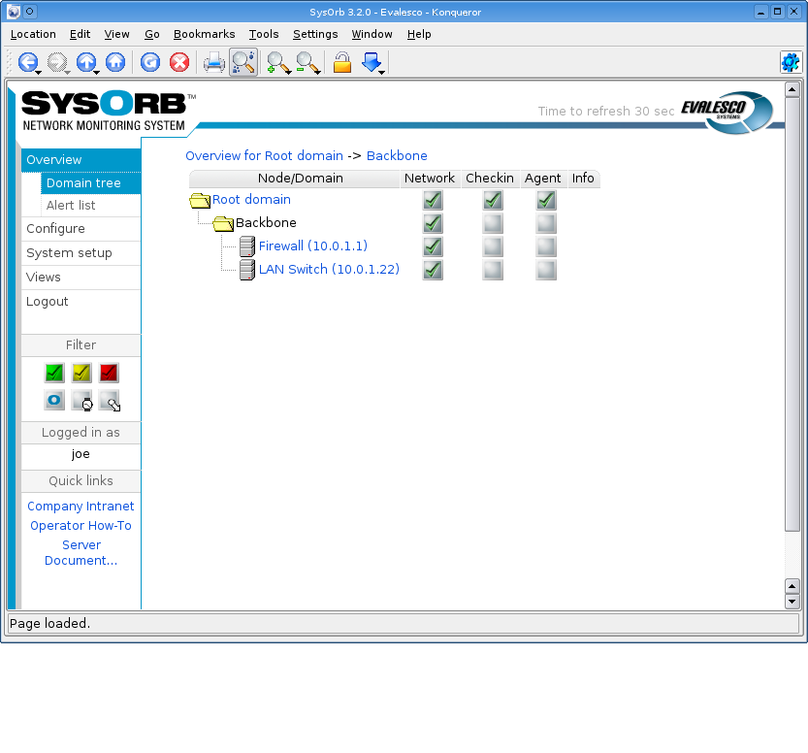
Task: Open the Bookmarks menu
Action: coord(204,34)
